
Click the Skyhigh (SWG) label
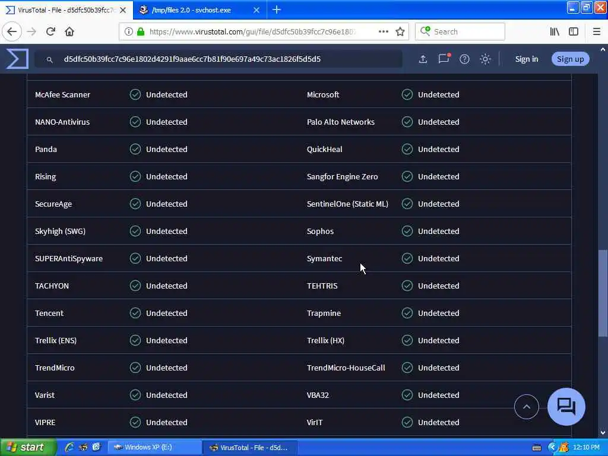coord(60,231)
